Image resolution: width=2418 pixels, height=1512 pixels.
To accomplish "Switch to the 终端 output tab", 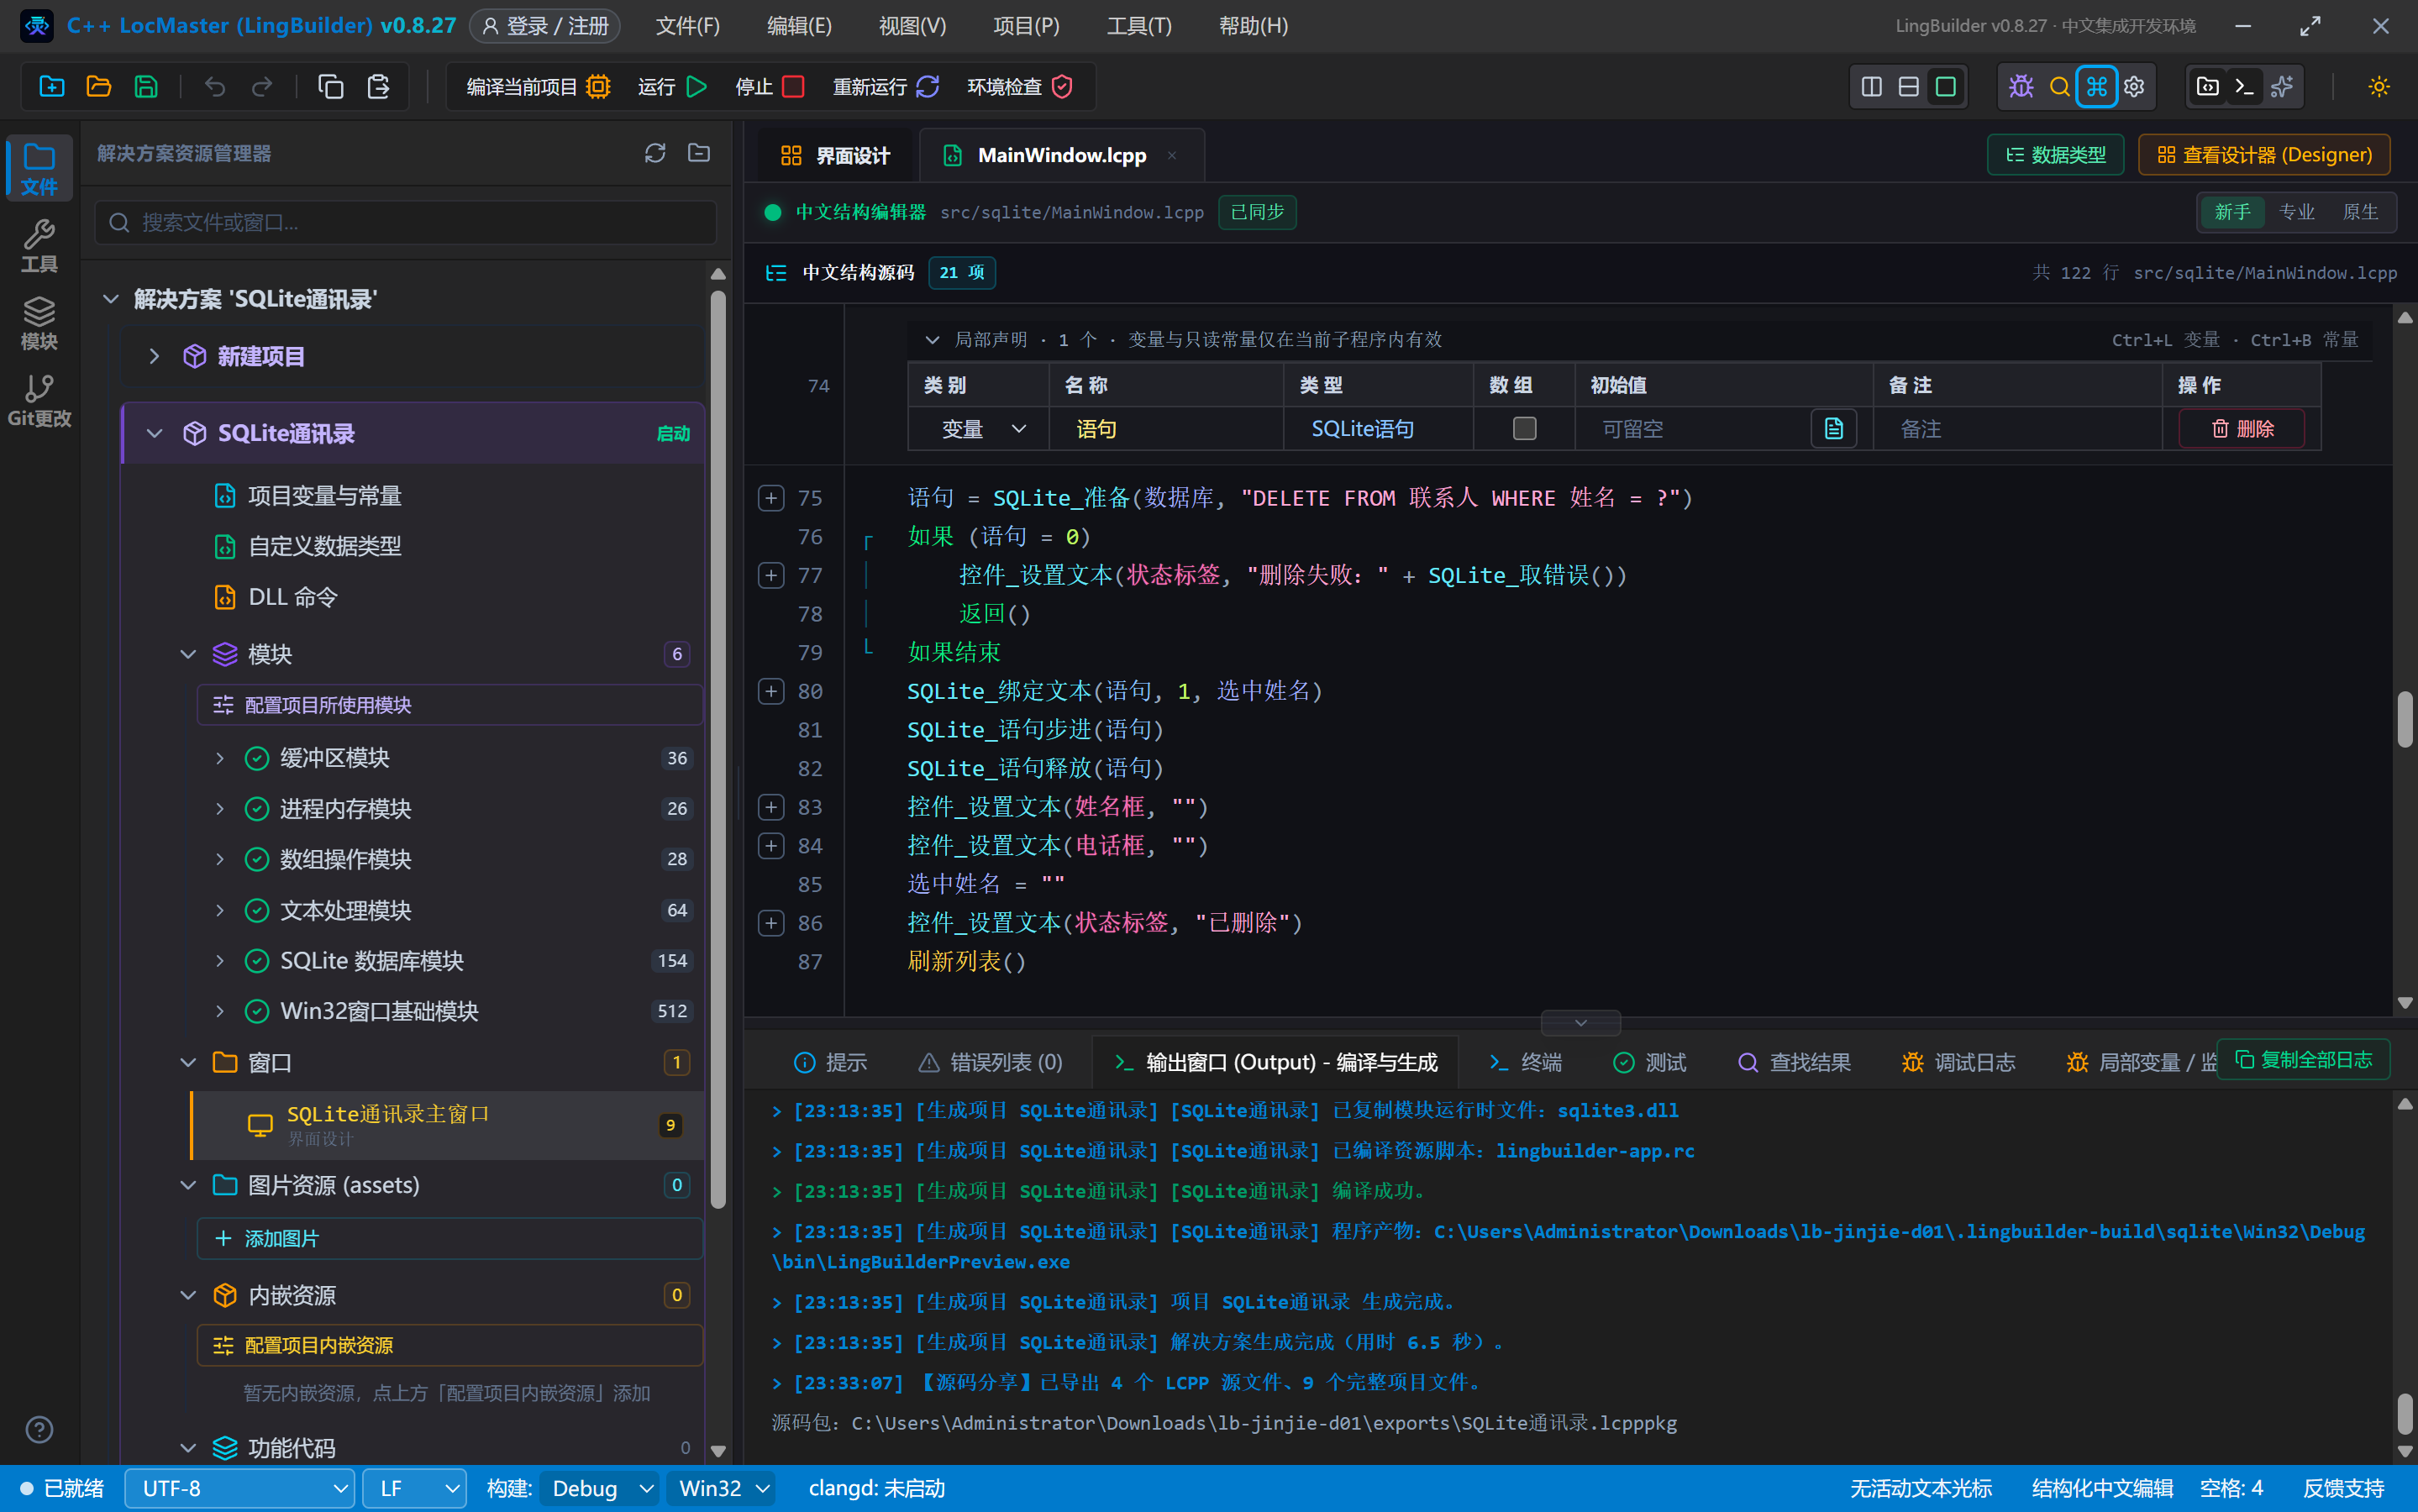I will 1525,1062.
